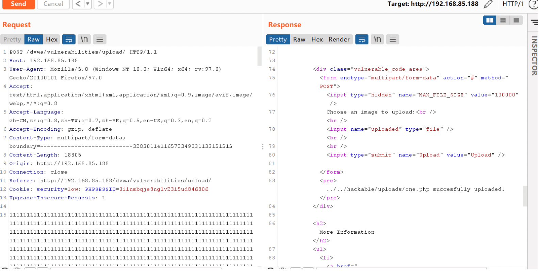Switch Response view to Hex tab
Image resolution: width=539 pixels, height=271 pixels.
317,39
